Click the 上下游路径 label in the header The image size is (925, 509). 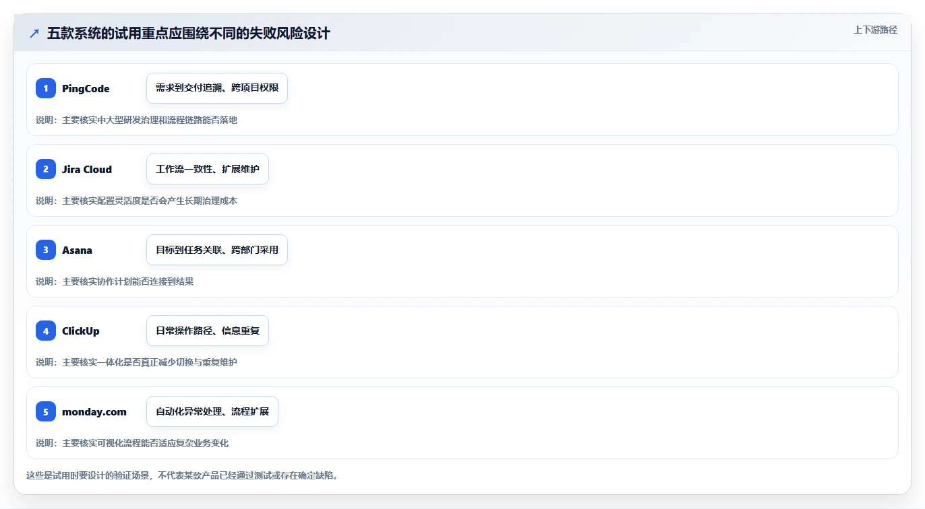[875, 30]
